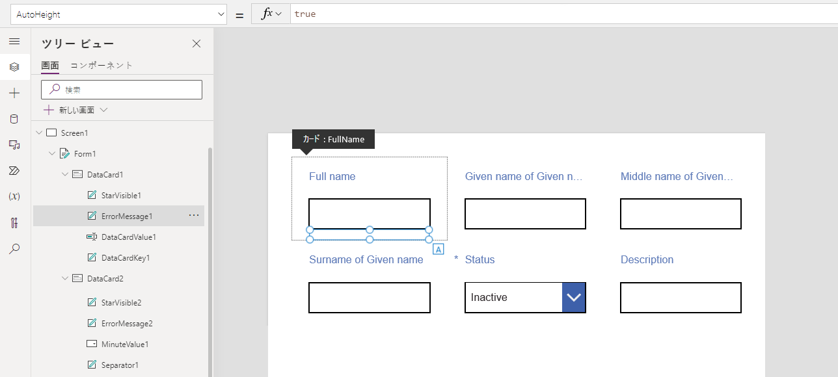Click the カード : FullName tooltip tag
The image size is (838, 377).
(x=334, y=139)
